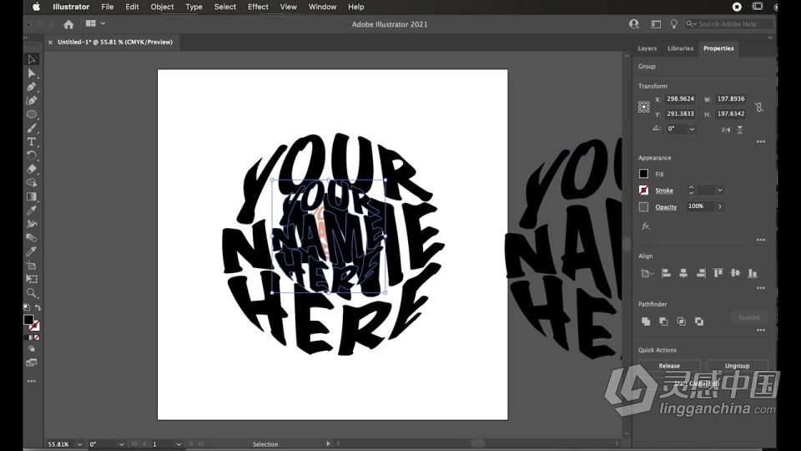
Task: Click the black fill box in toolbar
Action: click(x=28, y=320)
